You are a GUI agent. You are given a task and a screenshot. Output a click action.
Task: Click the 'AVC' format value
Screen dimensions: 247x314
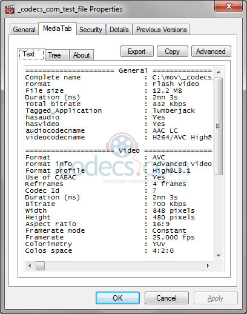(159, 157)
